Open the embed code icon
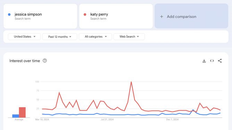The height and width of the screenshot is (130, 232). tap(212, 61)
